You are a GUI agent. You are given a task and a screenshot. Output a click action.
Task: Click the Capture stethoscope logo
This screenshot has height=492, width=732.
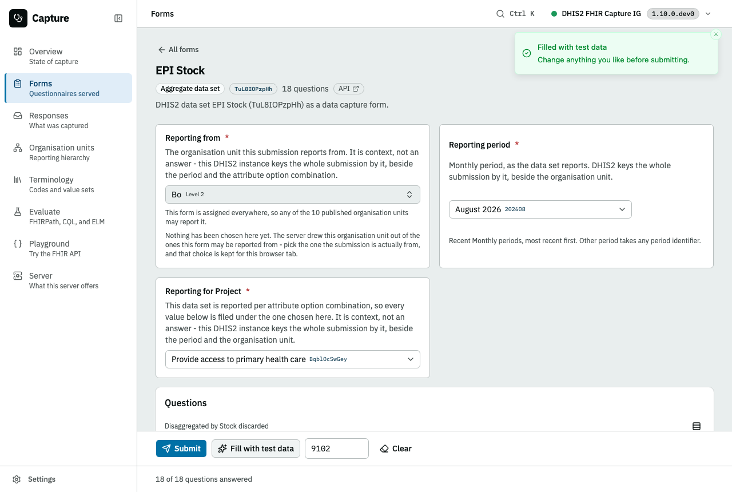coord(18,18)
